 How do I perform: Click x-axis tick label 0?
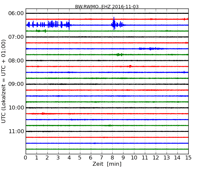click(26, 158)
